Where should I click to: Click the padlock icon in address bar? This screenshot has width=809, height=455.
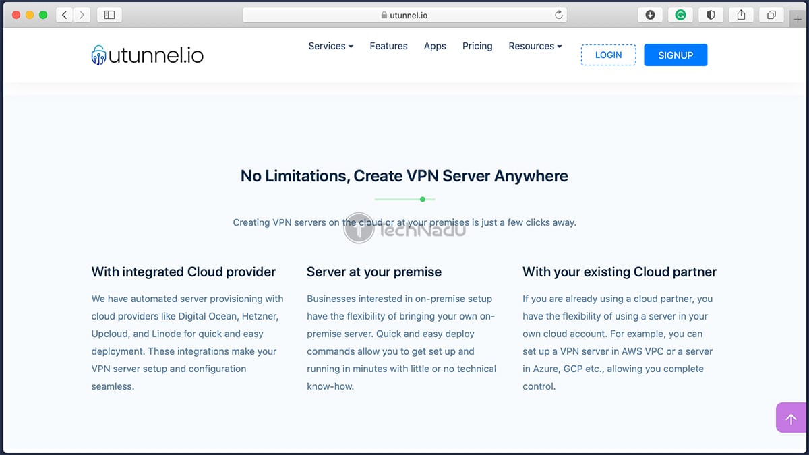384,15
